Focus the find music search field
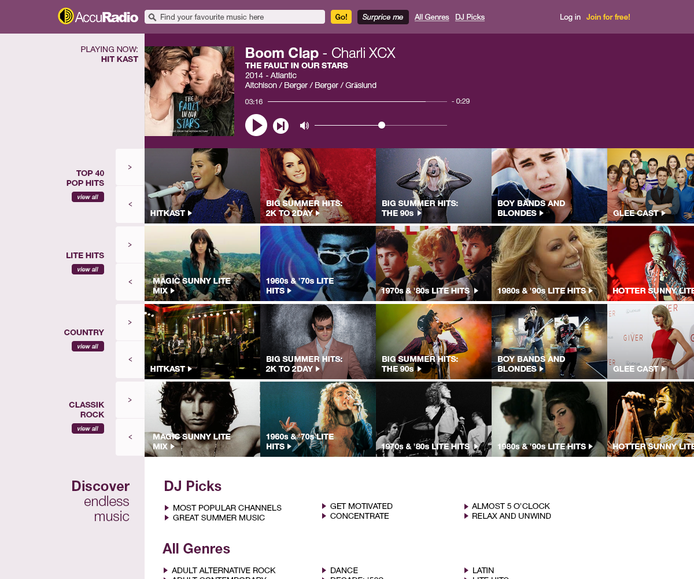The image size is (694, 579). 235,17
